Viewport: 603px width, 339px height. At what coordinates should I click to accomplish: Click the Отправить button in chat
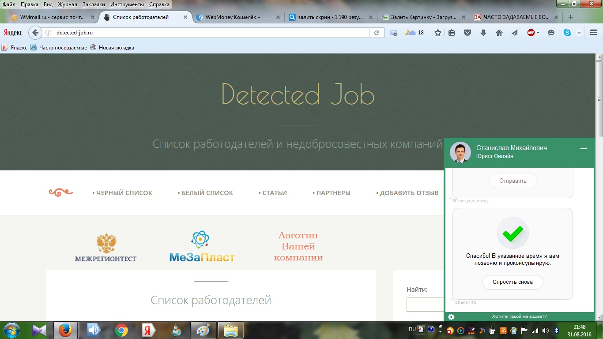click(x=513, y=181)
